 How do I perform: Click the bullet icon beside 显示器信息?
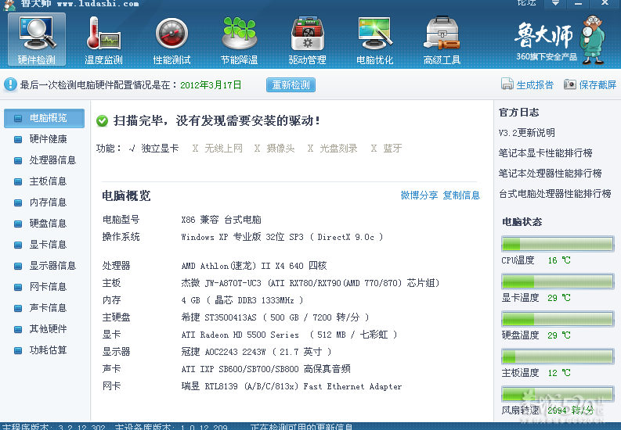click(18, 266)
